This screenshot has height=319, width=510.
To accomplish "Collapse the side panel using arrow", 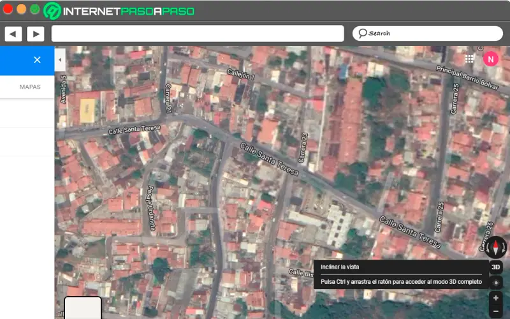I will point(60,60).
